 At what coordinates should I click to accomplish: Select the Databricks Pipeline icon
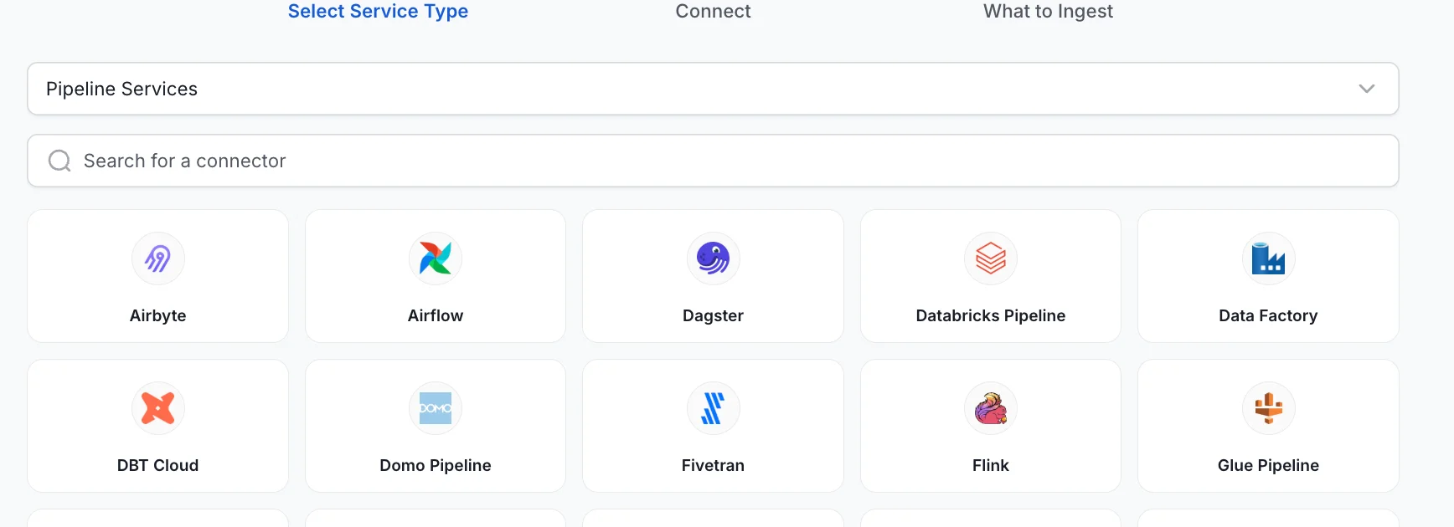(x=991, y=258)
